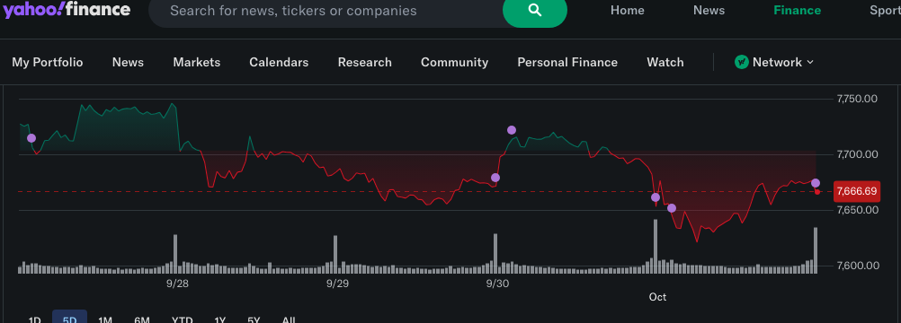Image resolution: width=901 pixels, height=323 pixels.
Task: Click the tall volume bar above Oct
Action: [656, 246]
